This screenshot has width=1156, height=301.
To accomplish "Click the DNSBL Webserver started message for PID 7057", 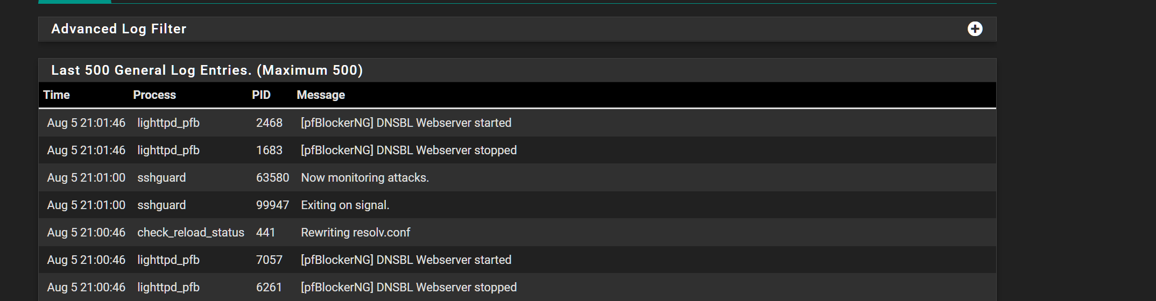I will pyautogui.click(x=406, y=260).
